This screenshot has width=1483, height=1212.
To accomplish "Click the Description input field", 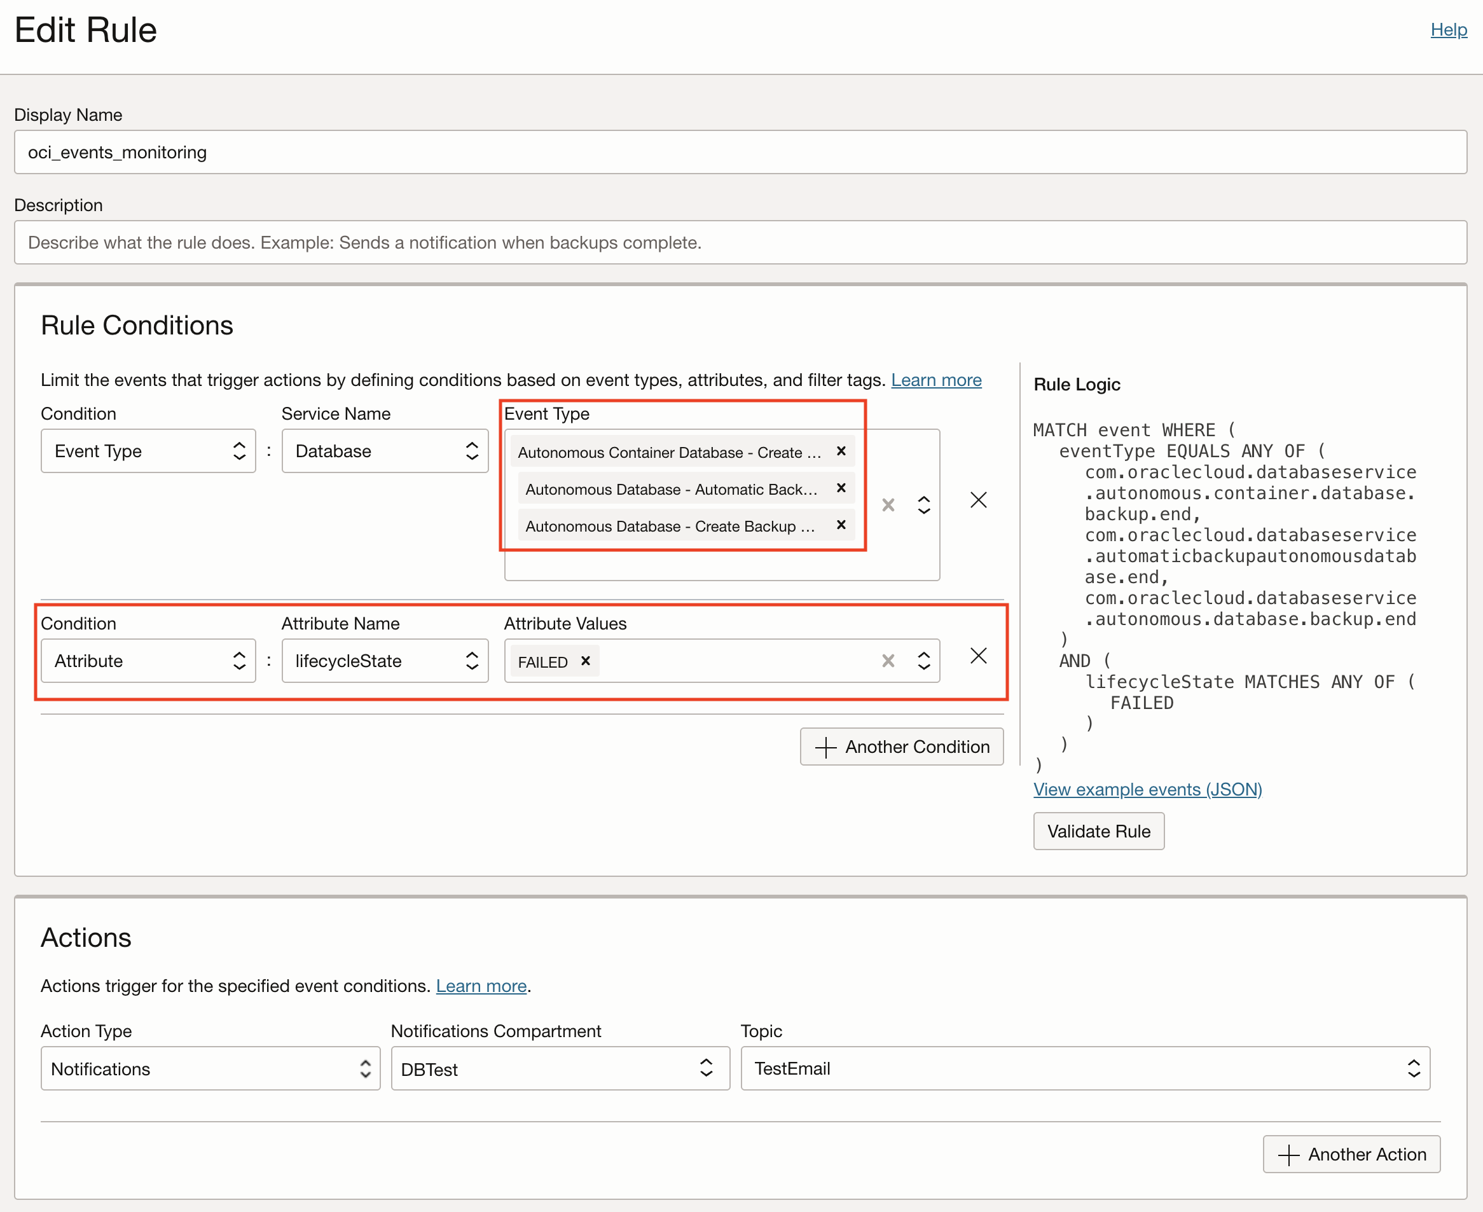I will [x=740, y=243].
